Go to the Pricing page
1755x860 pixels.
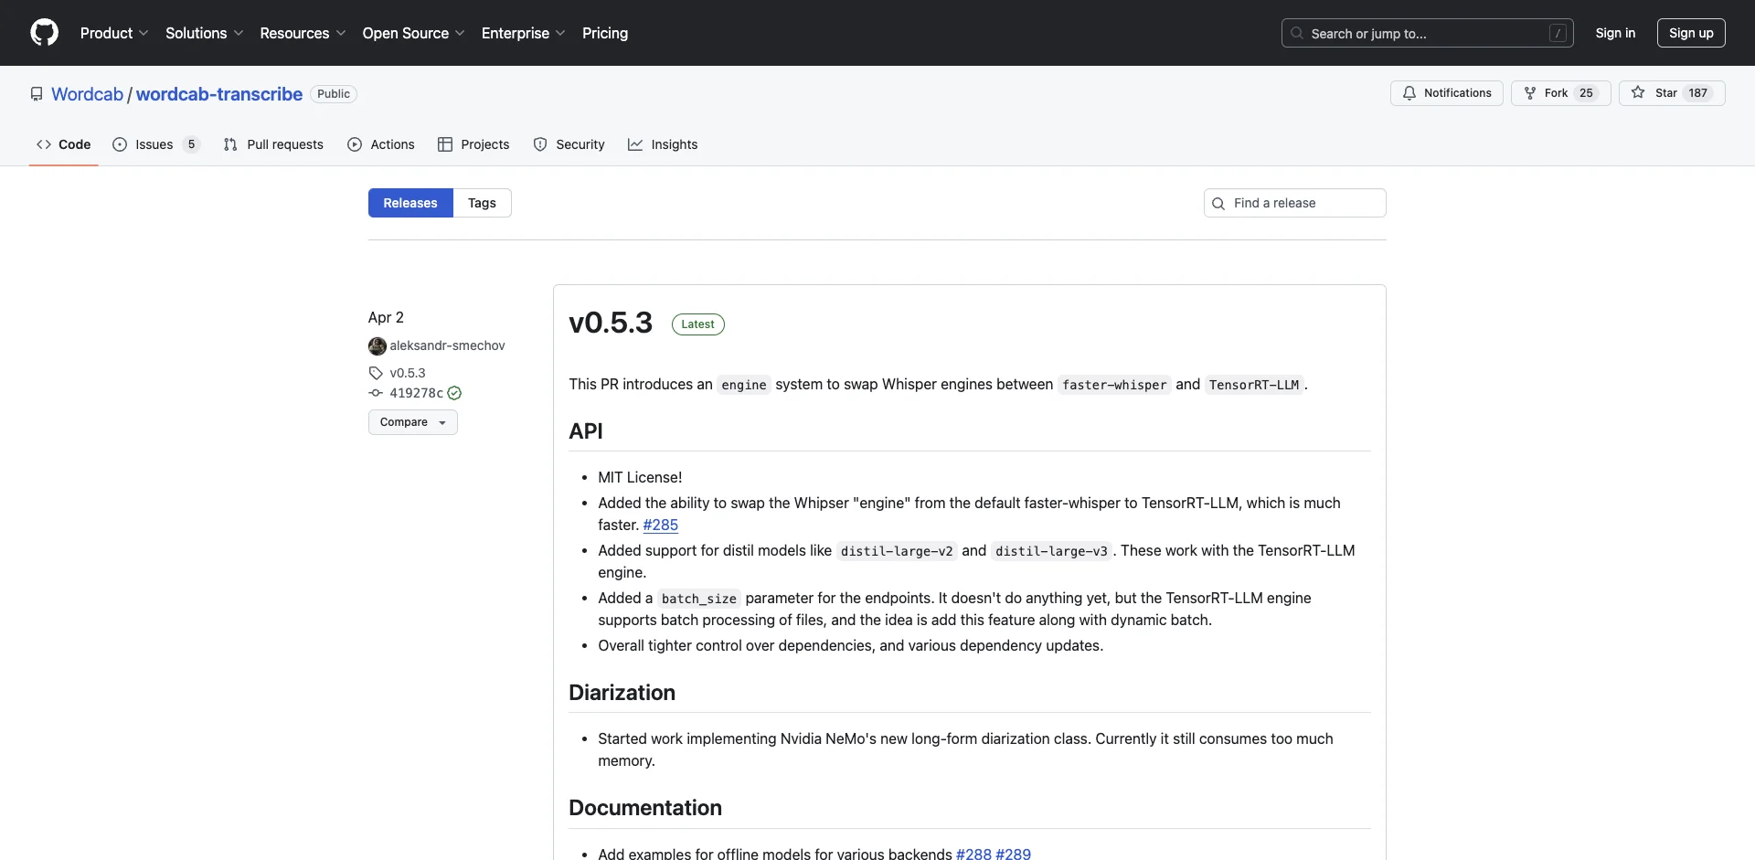605,33
